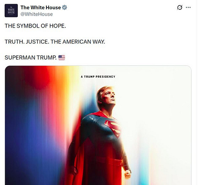Click the clenched fist of the caped figure

(x=127, y=174)
